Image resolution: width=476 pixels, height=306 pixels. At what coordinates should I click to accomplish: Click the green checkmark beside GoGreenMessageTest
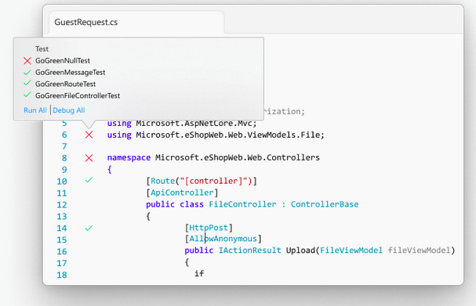tap(27, 72)
